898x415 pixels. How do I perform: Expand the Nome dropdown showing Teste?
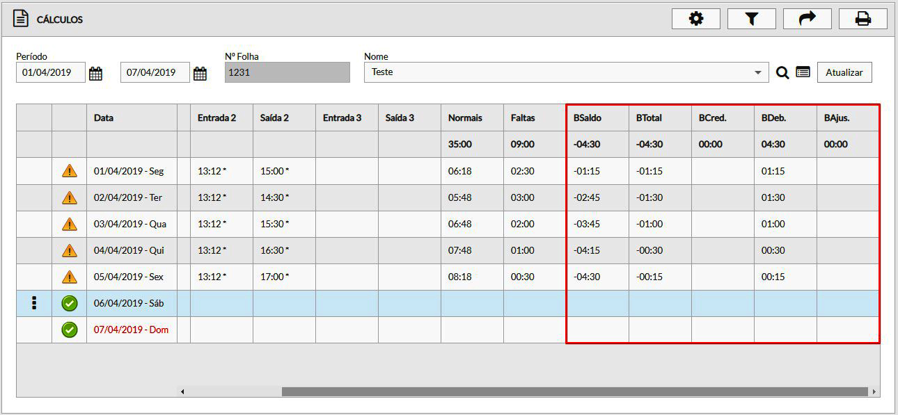pyautogui.click(x=757, y=72)
